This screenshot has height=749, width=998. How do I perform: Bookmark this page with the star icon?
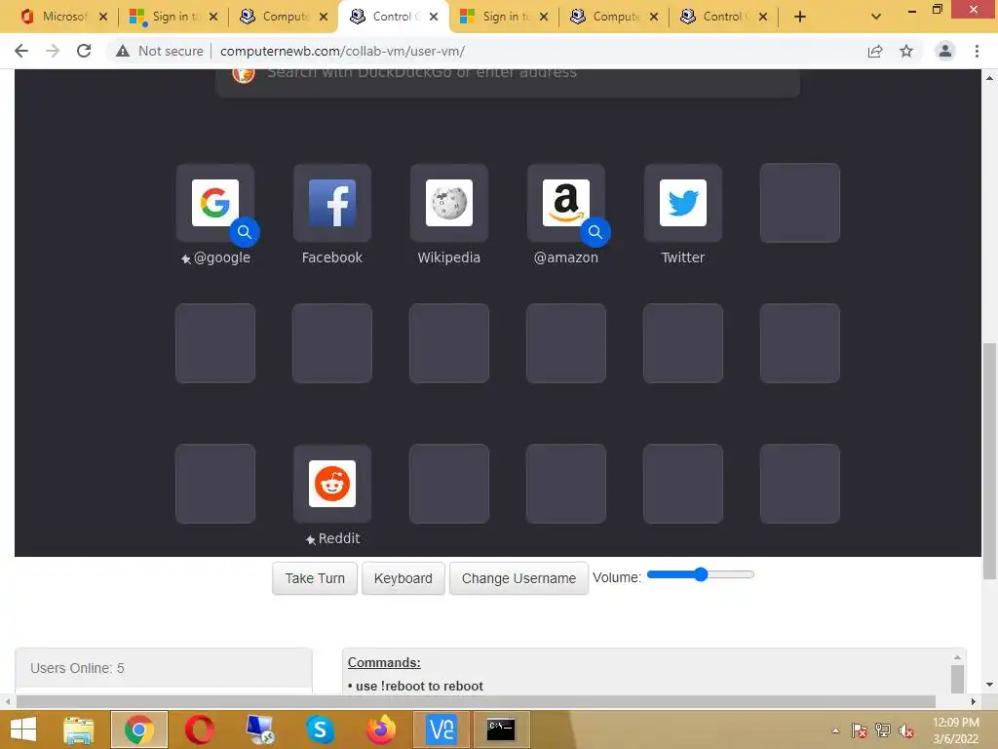click(906, 51)
